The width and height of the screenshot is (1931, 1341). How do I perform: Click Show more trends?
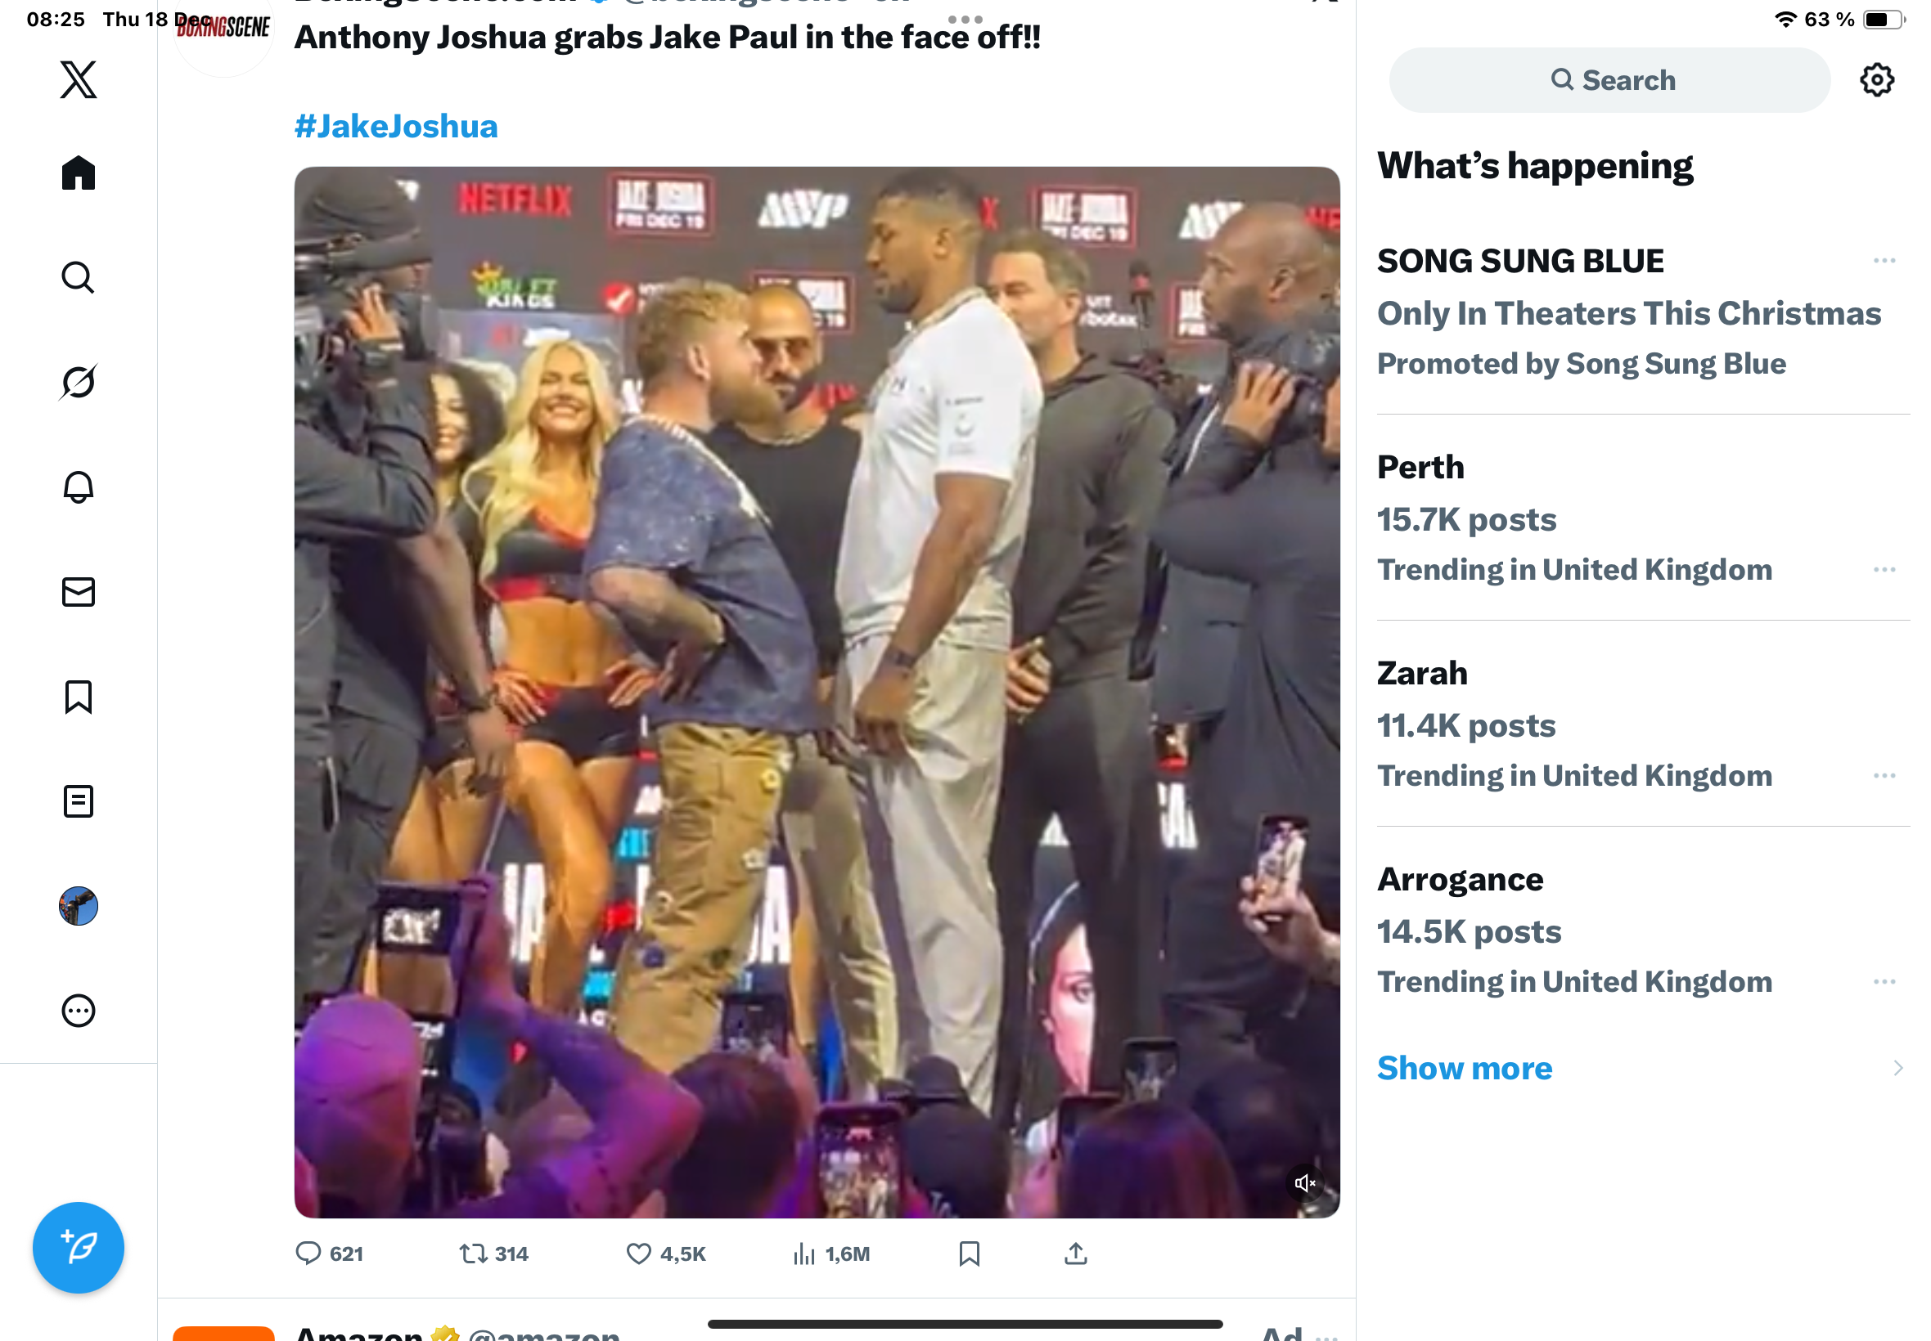click(x=1465, y=1068)
